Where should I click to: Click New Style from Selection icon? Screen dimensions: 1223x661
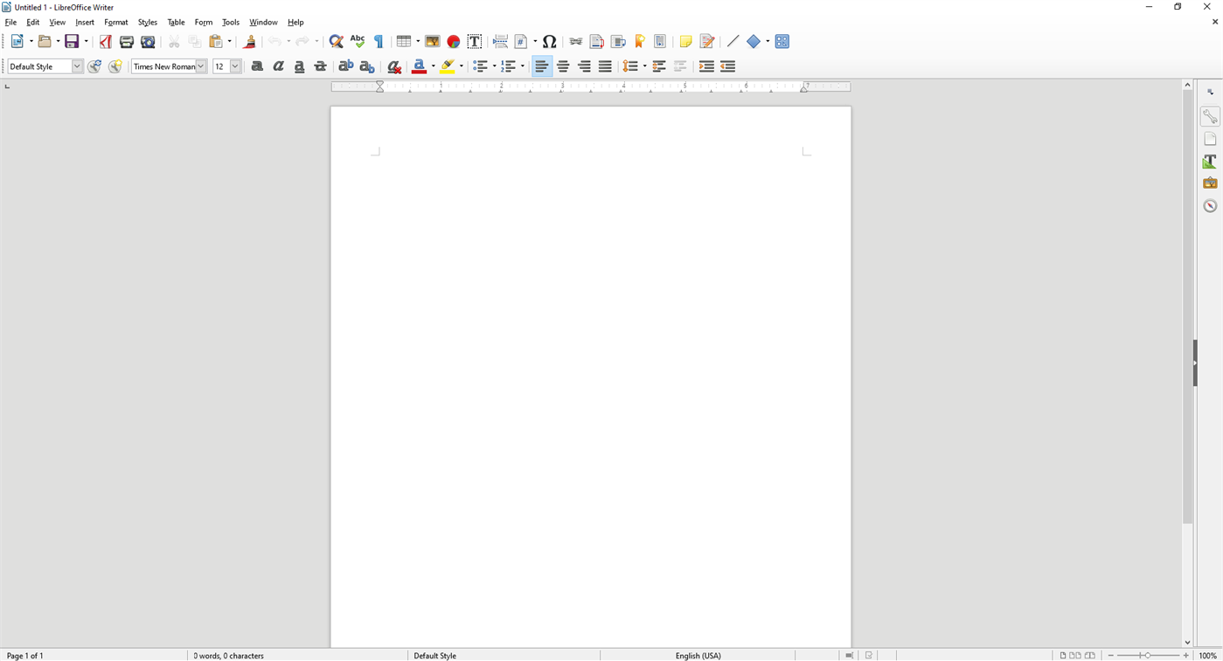click(x=115, y=66)
